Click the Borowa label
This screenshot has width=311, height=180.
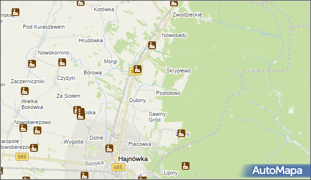point(93,72)
